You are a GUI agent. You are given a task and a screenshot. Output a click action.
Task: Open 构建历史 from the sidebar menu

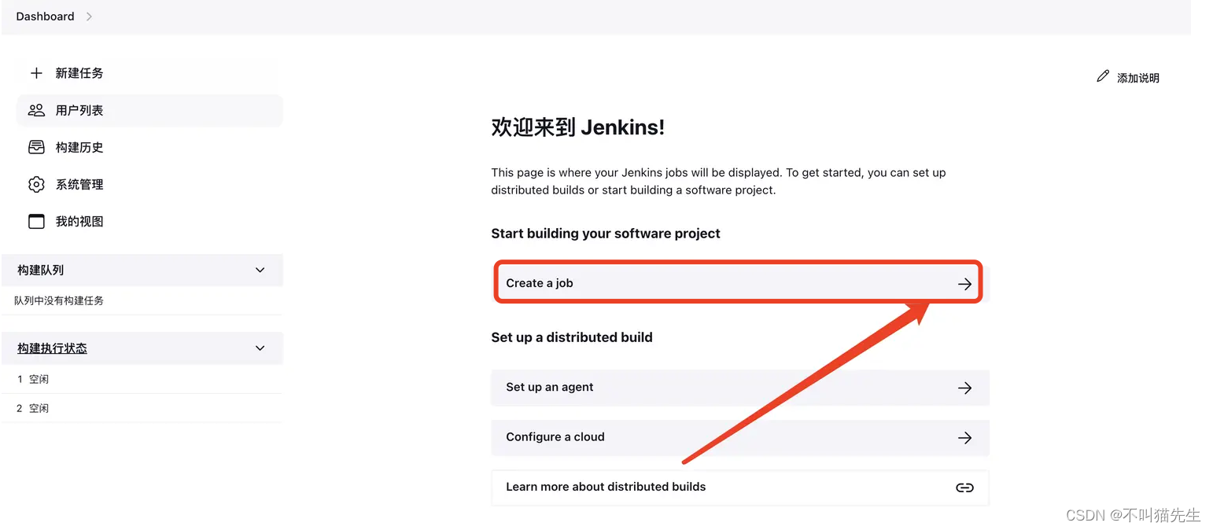[x=79, y=147]
